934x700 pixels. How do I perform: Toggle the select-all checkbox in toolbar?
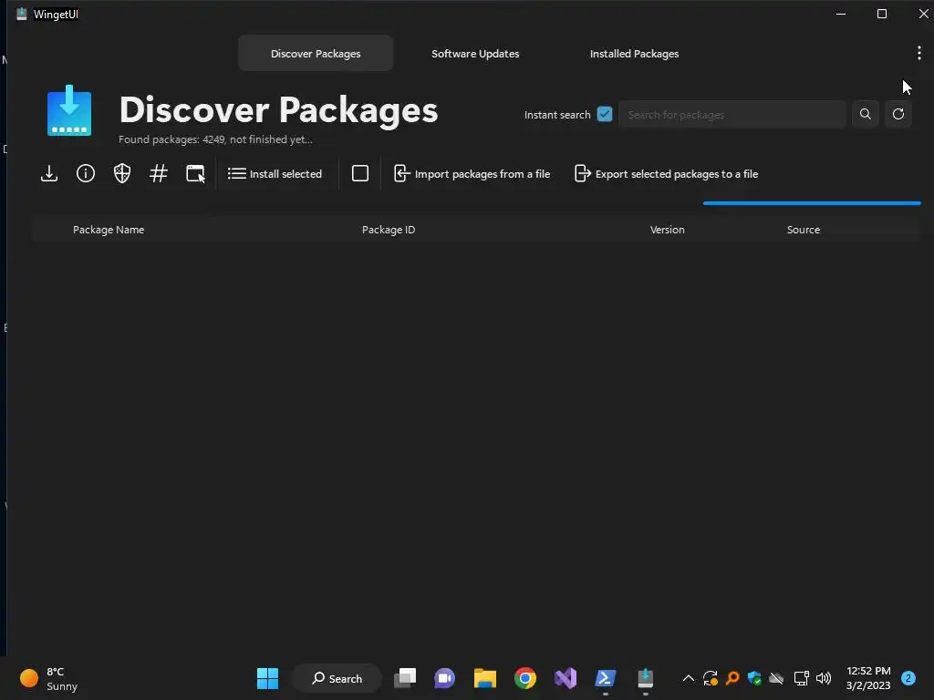click(359, 173)
